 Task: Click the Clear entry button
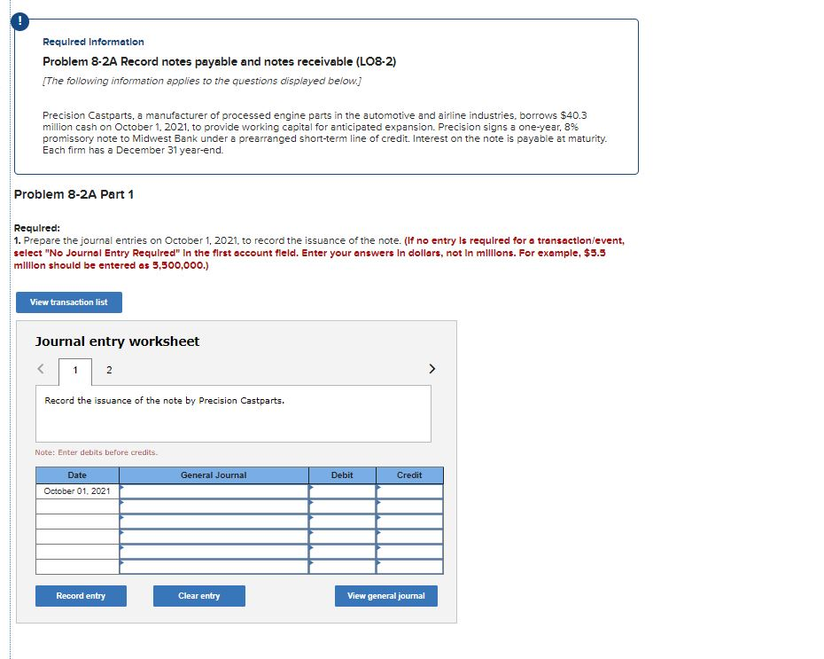pos(199,596)
